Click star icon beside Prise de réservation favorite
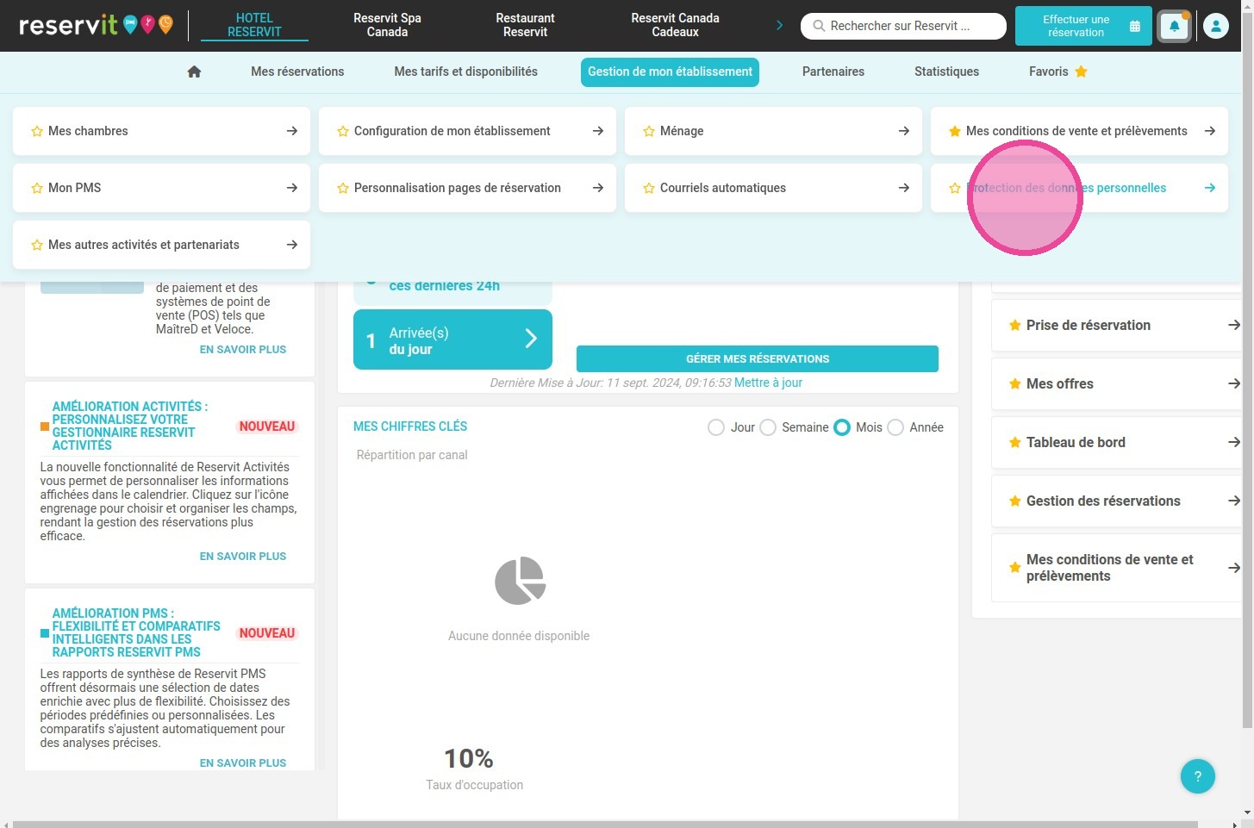The image size is (1254, 828). click(x=1015, y=325)
